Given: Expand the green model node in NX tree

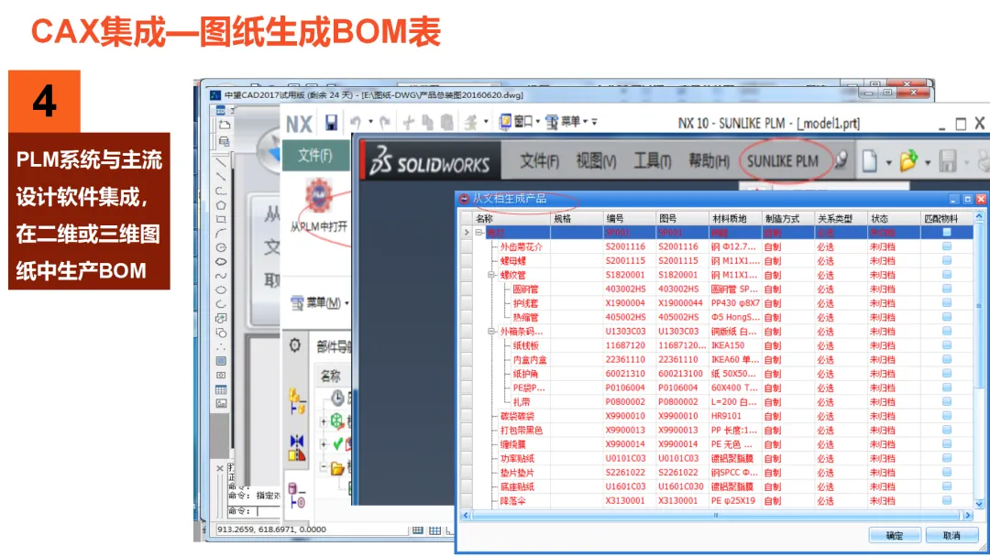Looking at the screenshot, I should 324,421.
